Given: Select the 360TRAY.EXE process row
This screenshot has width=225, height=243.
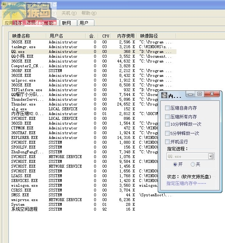Looking at the screenshot, I should tap(84, 133).
